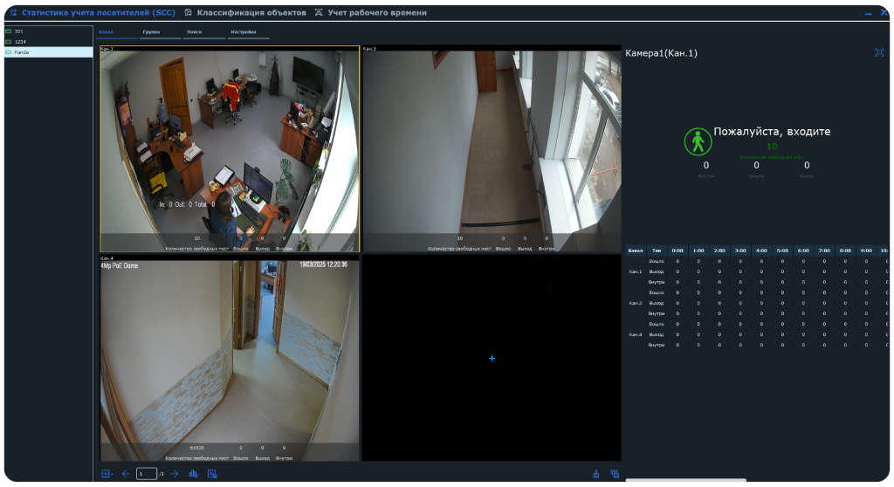The height and width of the screenshot is (487, 894).
Task: Go to the previous page arrow
Action: (125, 474)
